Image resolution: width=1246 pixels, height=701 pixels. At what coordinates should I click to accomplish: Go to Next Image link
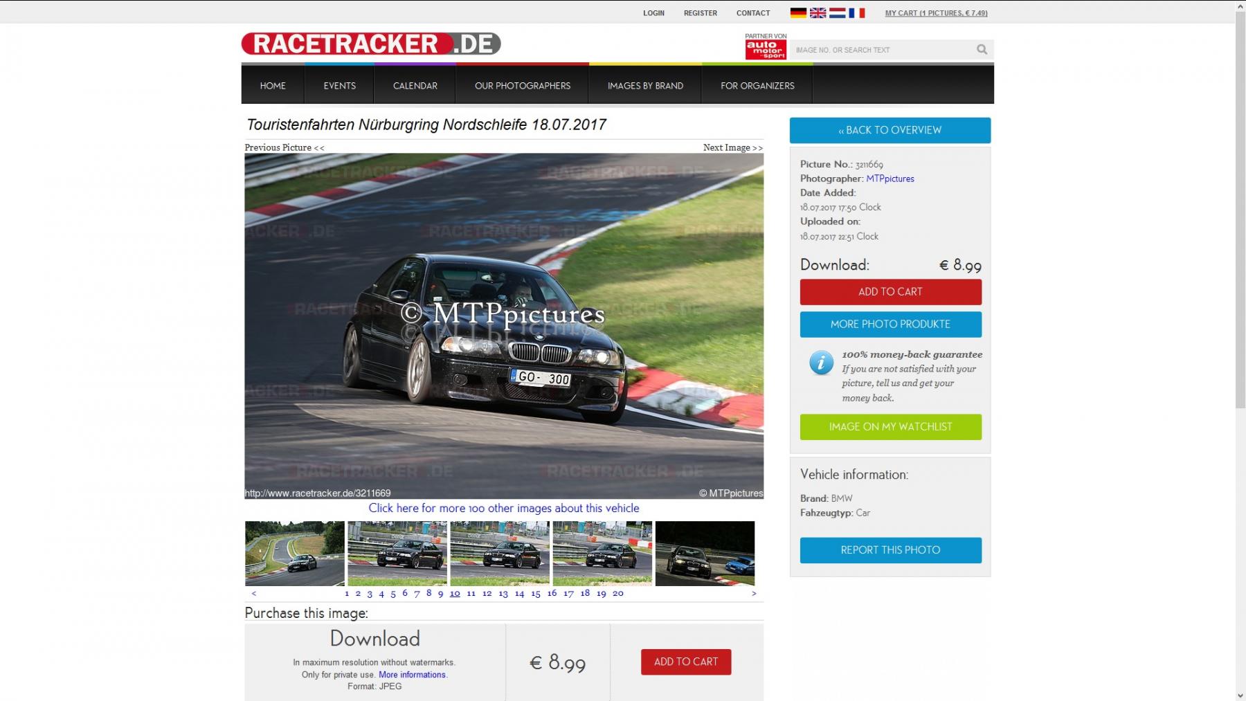pos(732,147)
